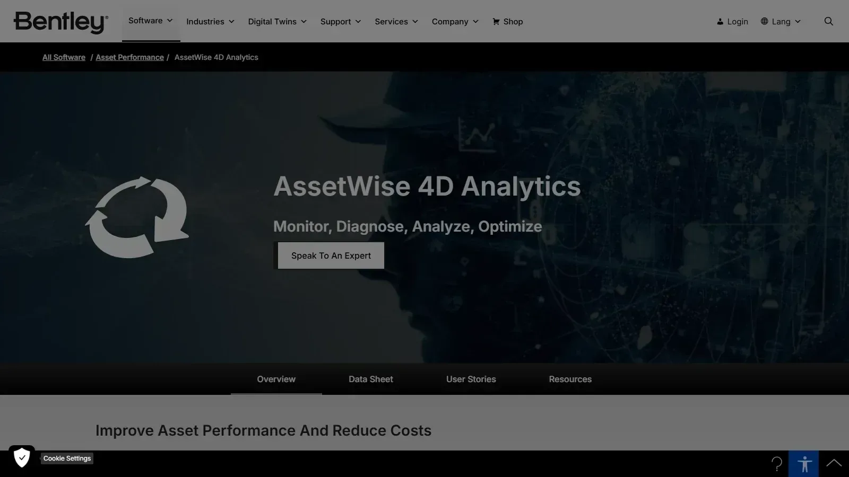Image resolution: width=849 pixels, height=477 pixels.
Task: Expand the Support menu
Action: pos(341,22)
